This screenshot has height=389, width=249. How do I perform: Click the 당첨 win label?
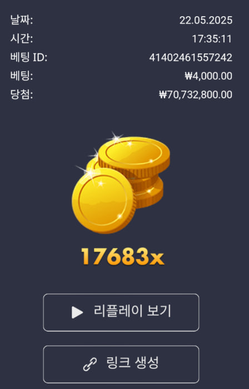(x=22, y=94)
